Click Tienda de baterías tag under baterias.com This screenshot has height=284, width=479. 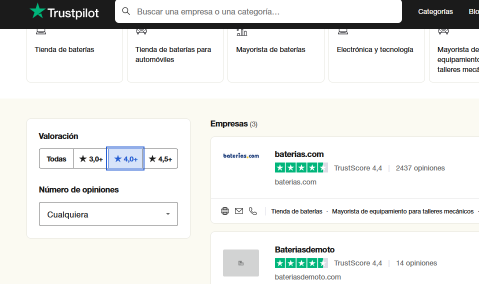click(x=296, y=211)
